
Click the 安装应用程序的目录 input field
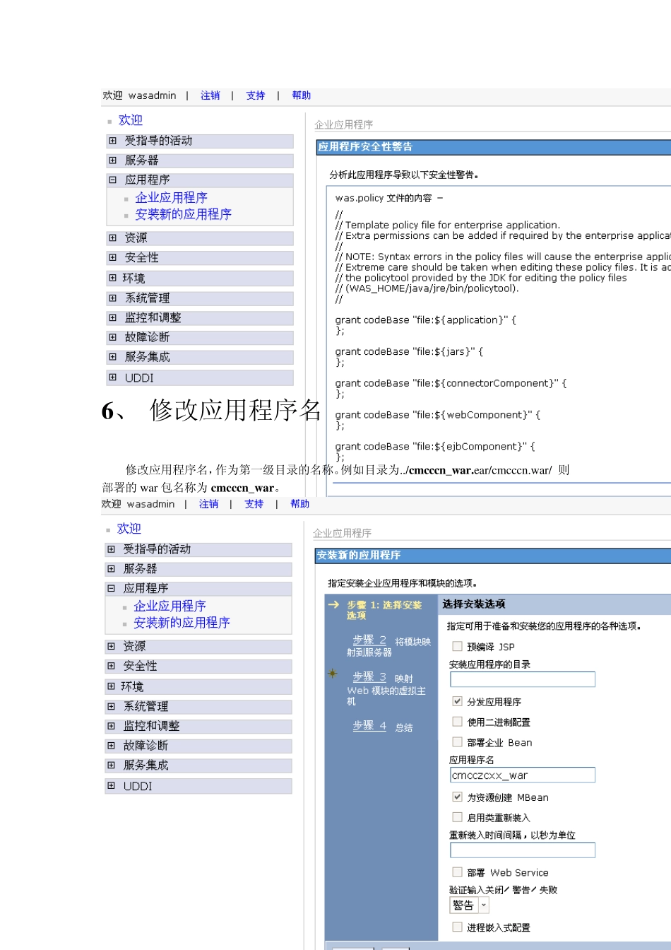pos(523,679)
